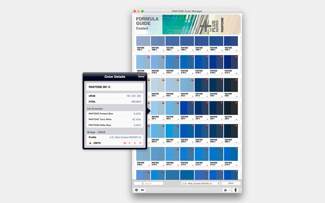Select the PANTONE 2170 C swatch
The height and width of the screenshot is (203, 325).
pos(158,154)
